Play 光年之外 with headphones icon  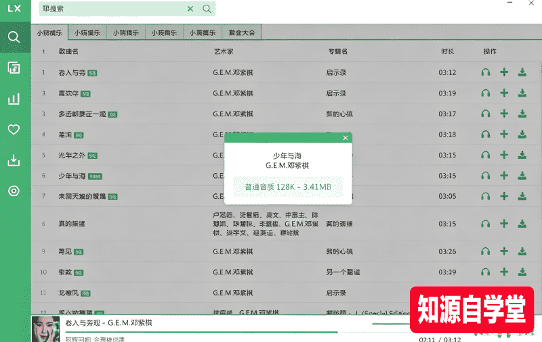click(x=486, y=155)
